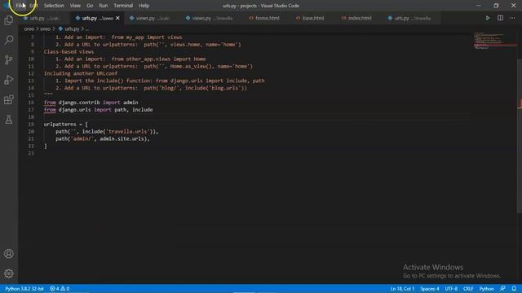Expand the trailing ellipsis breadcrumb symbol
This screenshot has width=522, height=293.
tap(87, 29)
